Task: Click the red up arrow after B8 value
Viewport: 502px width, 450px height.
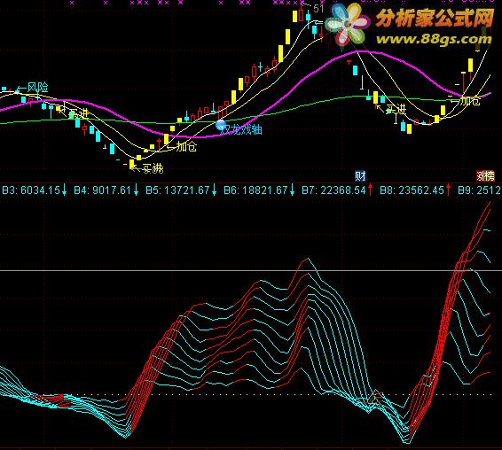Action: tap(448, 190)
